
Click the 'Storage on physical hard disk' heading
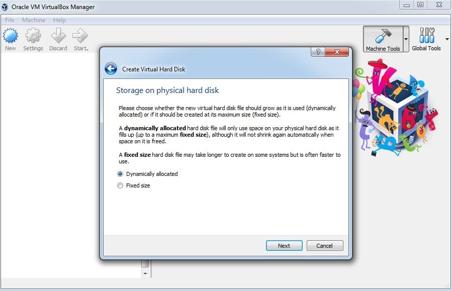(167, 90)
